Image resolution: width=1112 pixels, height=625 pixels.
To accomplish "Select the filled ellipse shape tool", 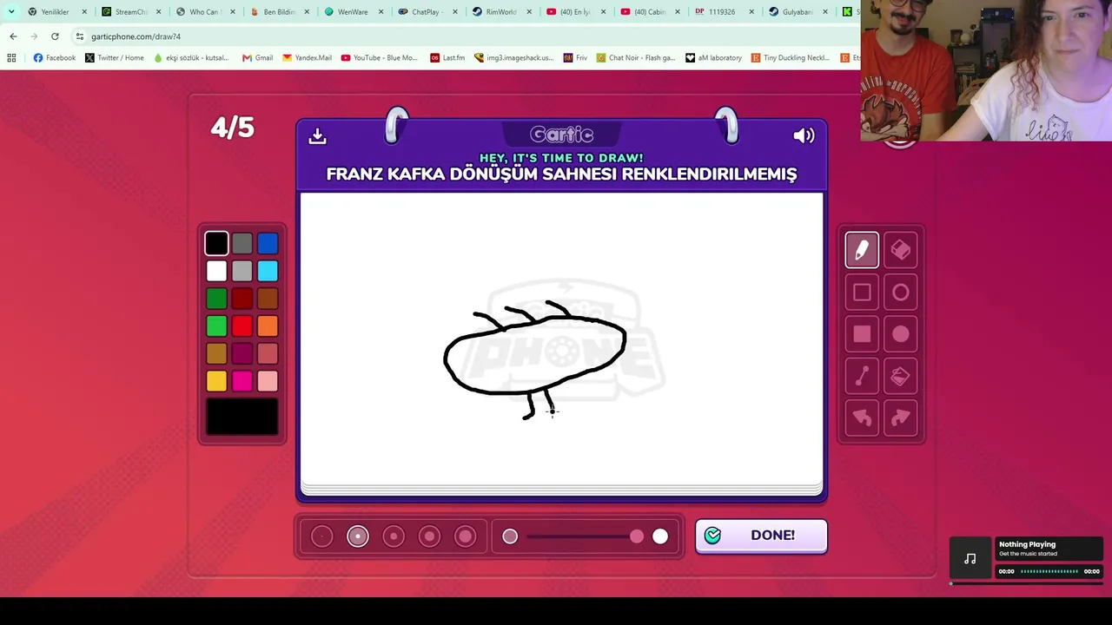I will point(900,334).
